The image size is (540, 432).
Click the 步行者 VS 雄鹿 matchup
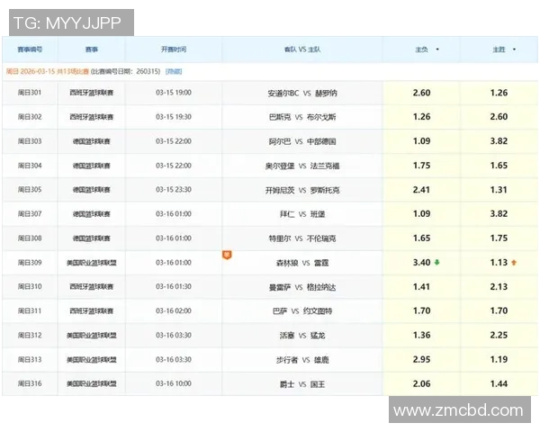302,360
